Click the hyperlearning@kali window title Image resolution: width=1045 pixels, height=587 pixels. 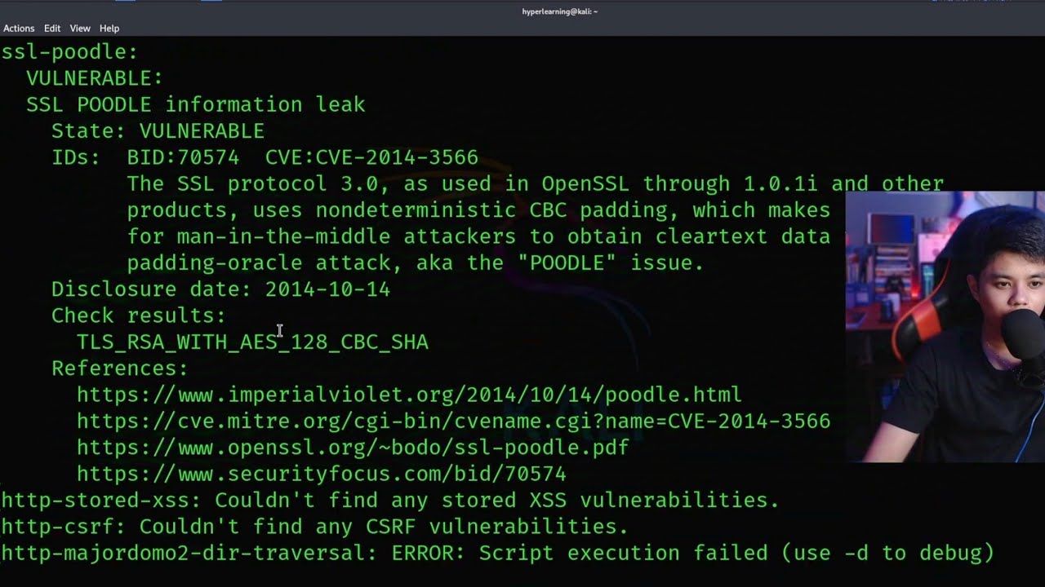click(560, 11)
